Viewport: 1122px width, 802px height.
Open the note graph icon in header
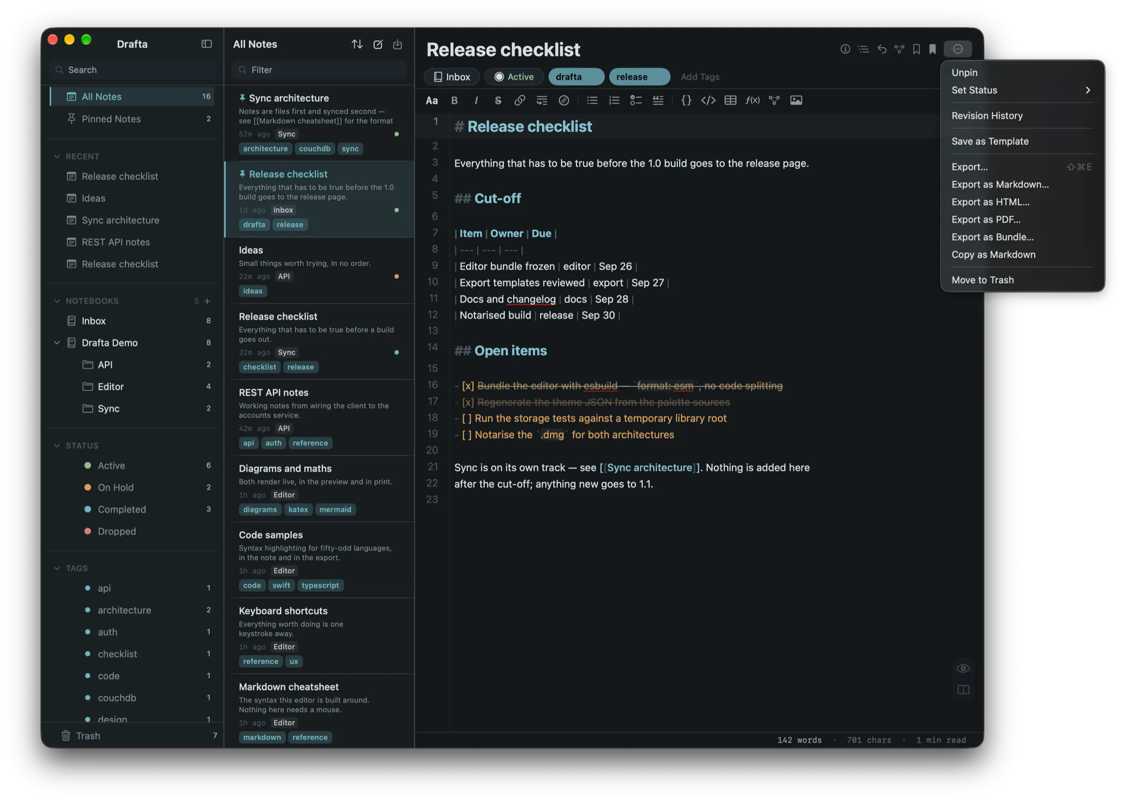(899, 49)
